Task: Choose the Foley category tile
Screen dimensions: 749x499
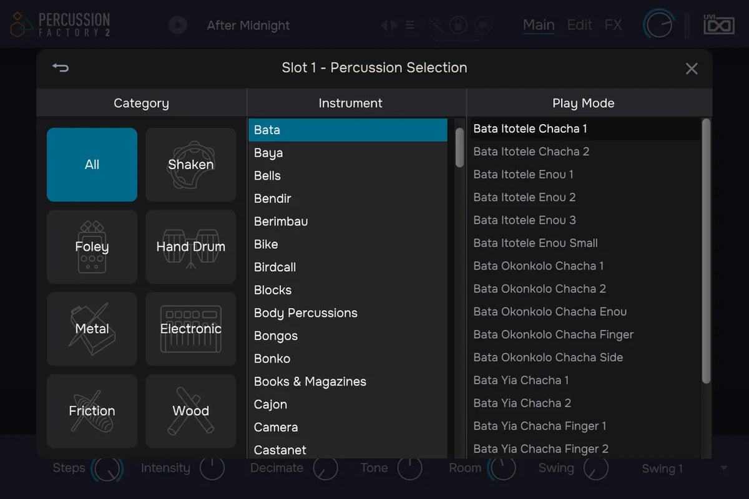Action: coord(92,247)
